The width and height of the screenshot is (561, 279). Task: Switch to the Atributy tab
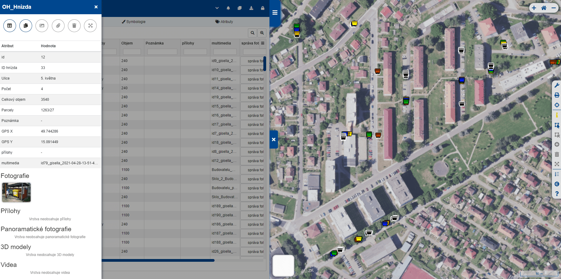pos(224,22)
